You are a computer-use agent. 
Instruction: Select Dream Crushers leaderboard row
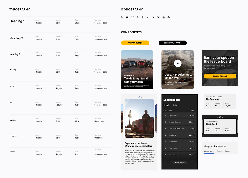pos(179,122)
